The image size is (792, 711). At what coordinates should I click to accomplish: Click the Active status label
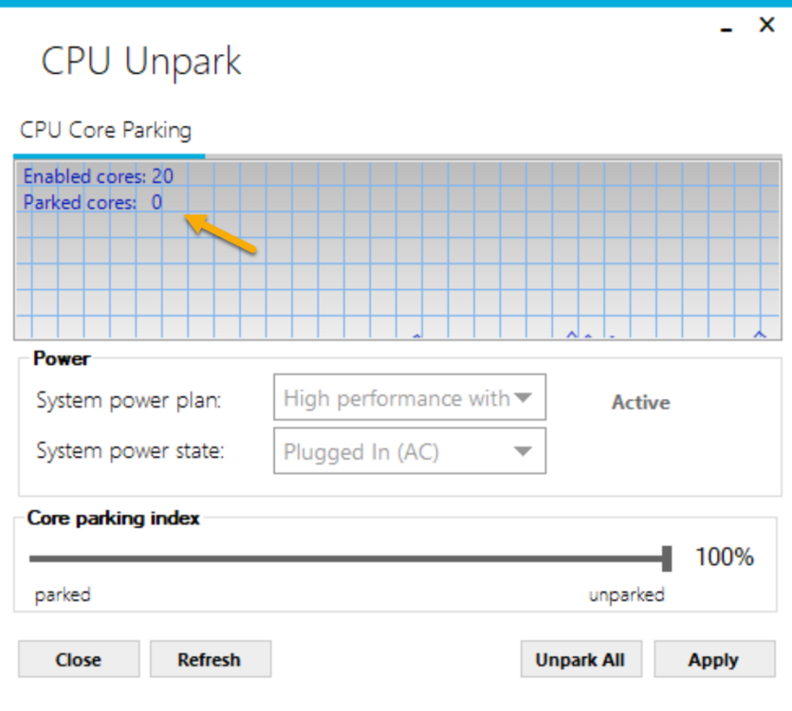640,402
